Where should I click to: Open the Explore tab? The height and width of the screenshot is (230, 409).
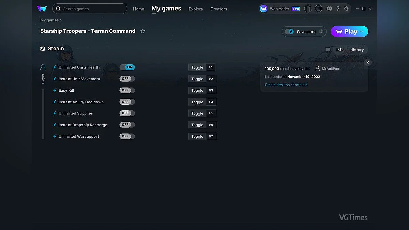pyautogui.click(x=196, y=9)
